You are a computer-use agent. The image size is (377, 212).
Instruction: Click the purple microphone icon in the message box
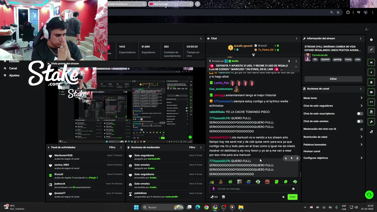[x=214, y=189]
